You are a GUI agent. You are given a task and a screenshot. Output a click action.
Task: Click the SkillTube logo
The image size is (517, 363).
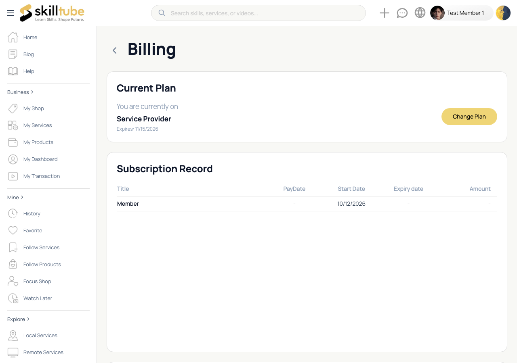[x=52, y=13]
